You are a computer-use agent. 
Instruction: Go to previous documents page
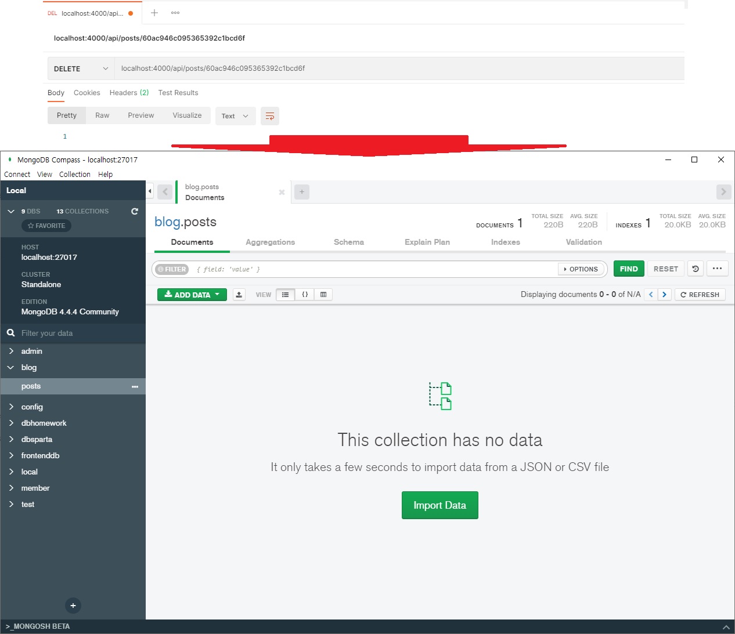coord(651,295)
